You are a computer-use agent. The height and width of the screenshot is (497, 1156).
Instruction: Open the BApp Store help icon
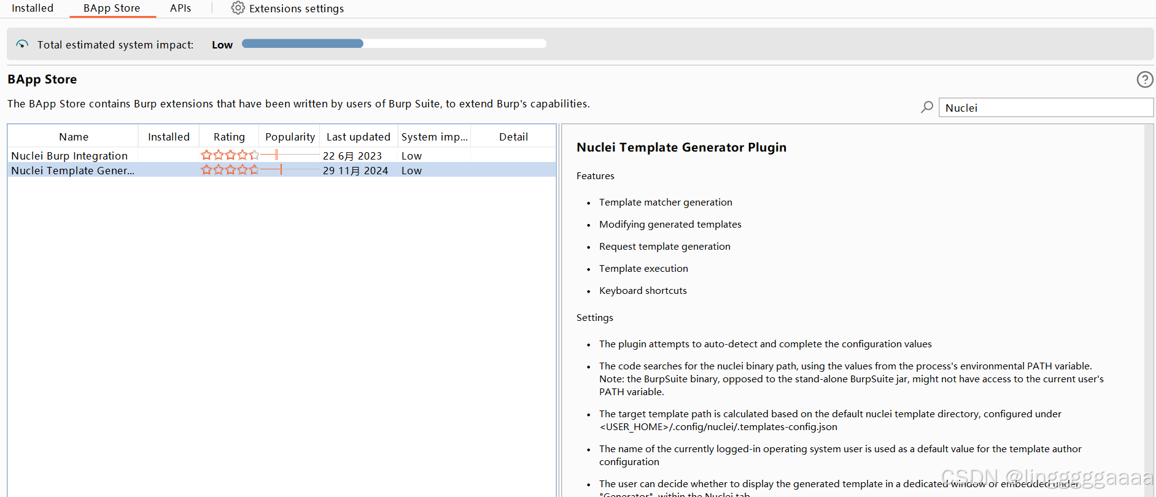point(1144,79)
